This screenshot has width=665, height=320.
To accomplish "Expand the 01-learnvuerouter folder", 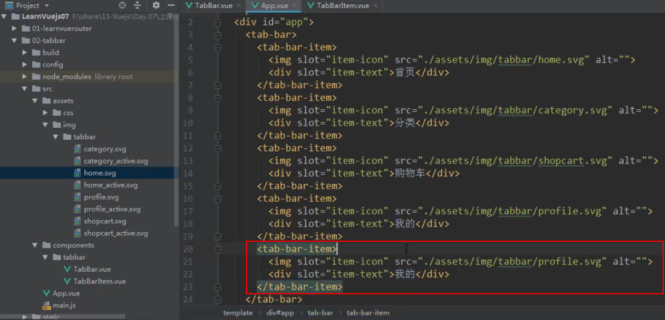I will tap(14, 29).
